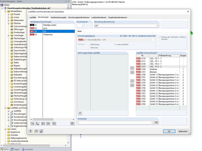Toggle Teilung der Fahrbahn in fiktive Streifen
Viewport: 202px width, 151px height.
(160, 37)
